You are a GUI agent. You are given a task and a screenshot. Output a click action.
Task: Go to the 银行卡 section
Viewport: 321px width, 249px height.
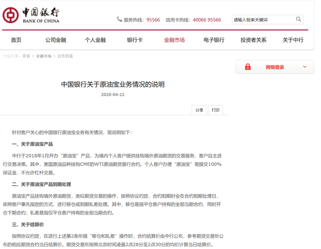135,40
